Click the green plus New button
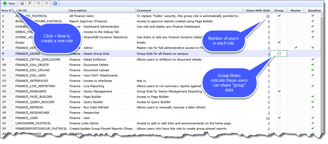328x144 pixels. pos(9,3)
